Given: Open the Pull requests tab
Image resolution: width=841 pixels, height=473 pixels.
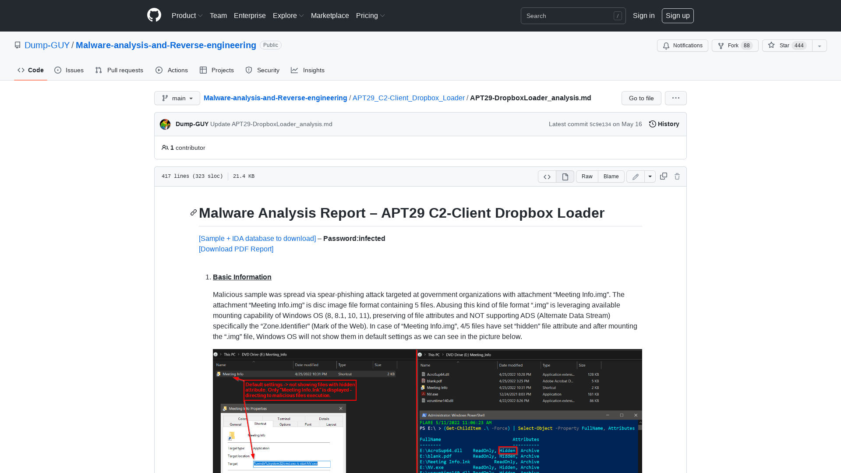Looking at the screenshot, I should [x=119, y=70].
